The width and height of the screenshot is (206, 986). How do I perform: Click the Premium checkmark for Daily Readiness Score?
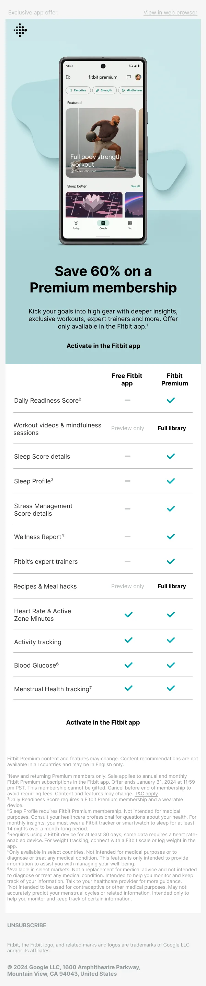[x=171, y=400]
